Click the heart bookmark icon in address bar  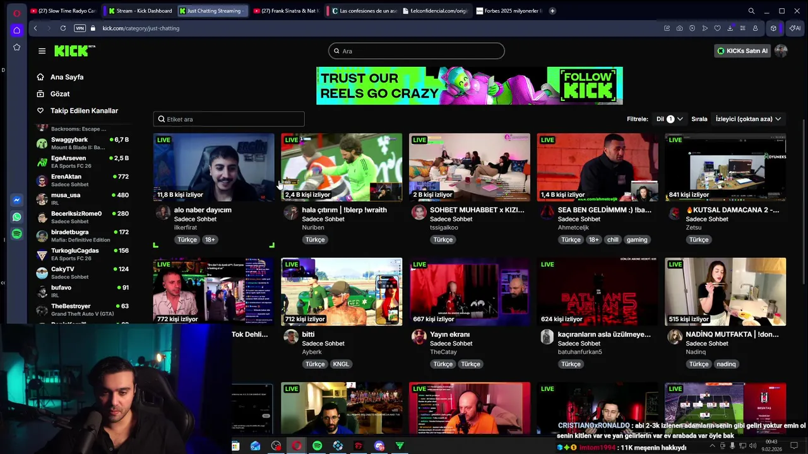click(x=717, y=28)
